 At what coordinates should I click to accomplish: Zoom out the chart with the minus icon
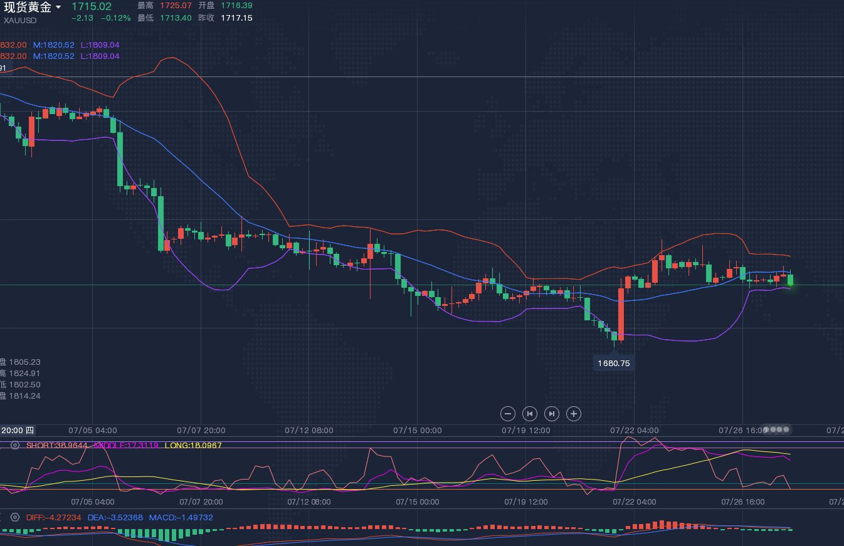pyautogui.click(x=509, y=413)
